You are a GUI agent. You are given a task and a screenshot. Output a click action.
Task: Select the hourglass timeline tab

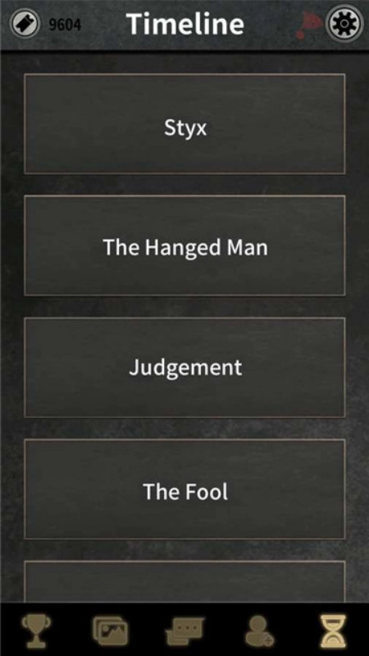[333, 630]
